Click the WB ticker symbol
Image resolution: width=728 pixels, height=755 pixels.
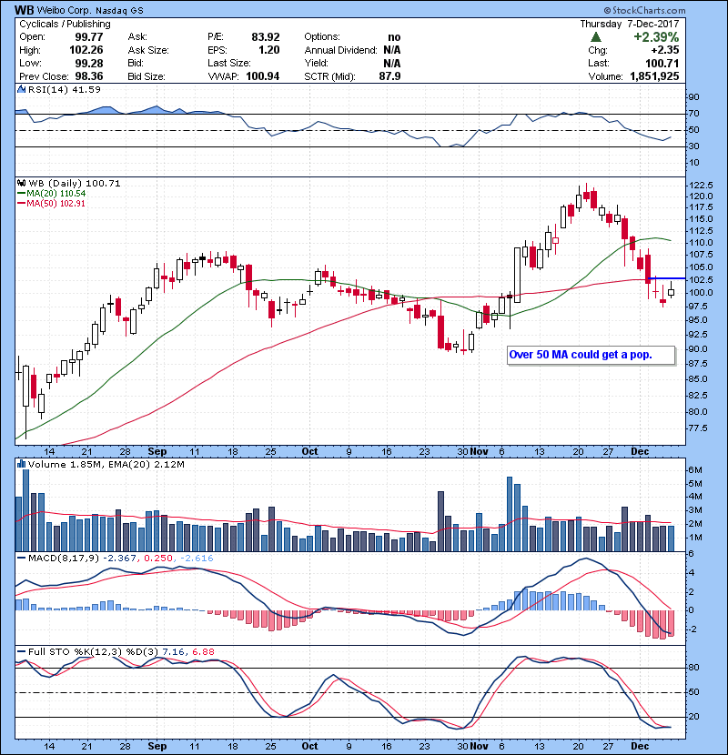(x=24, y=10)
